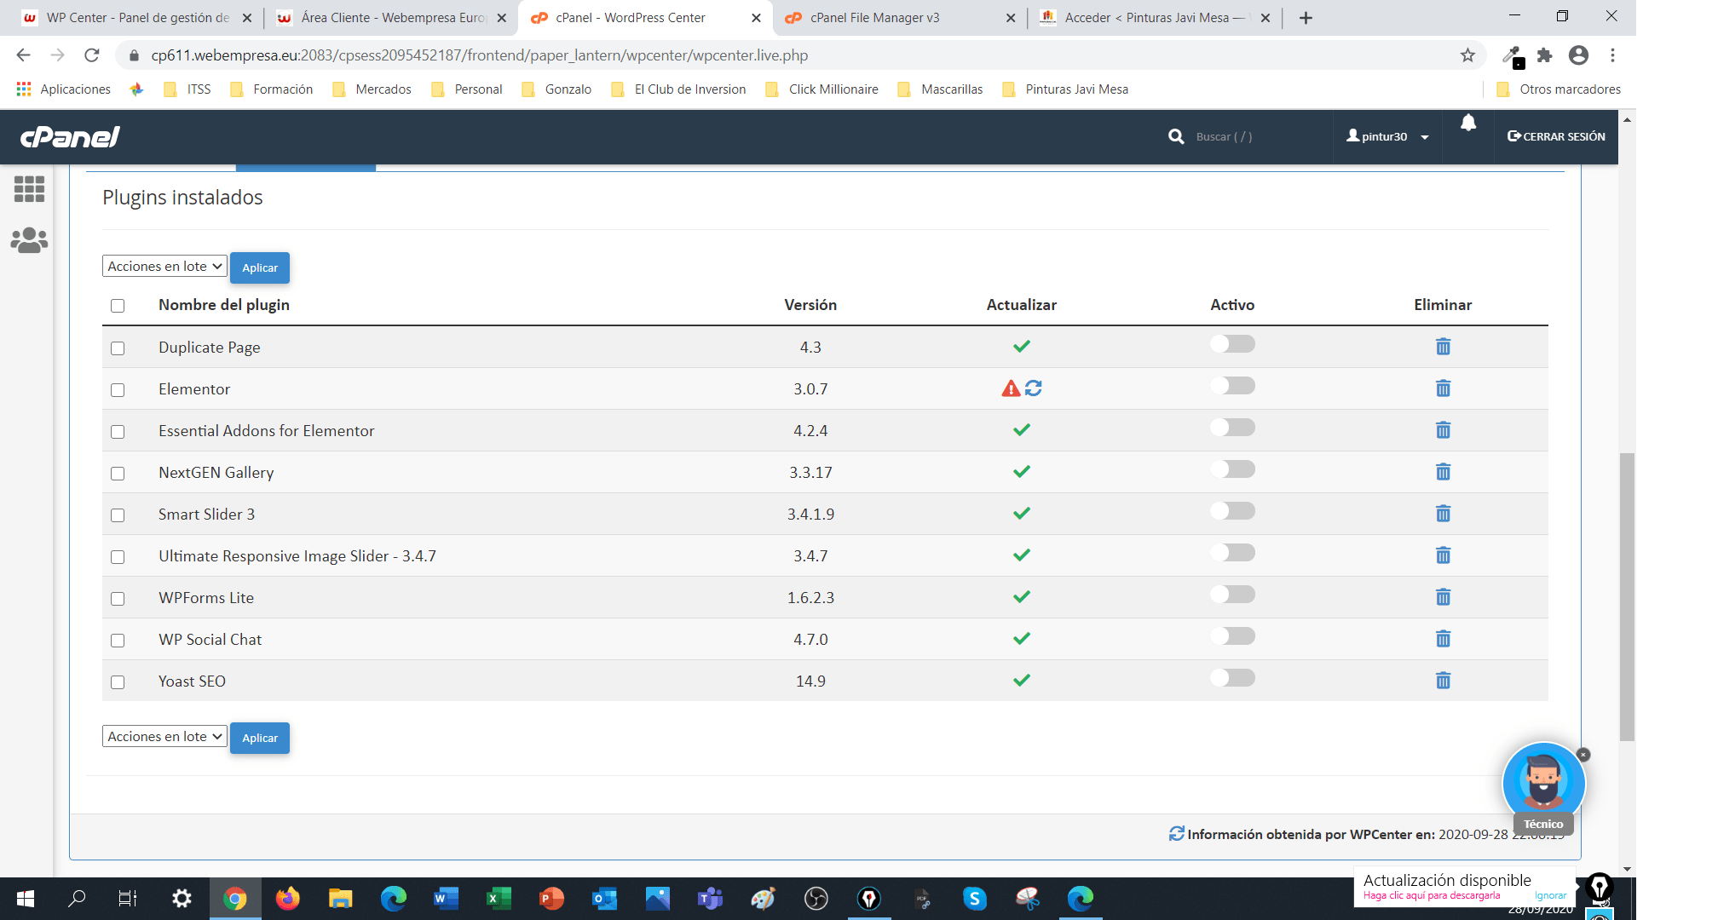Reload the page with browser refresh button
This screenshot has height=920, width=1718.
click(x=92, y=55)
